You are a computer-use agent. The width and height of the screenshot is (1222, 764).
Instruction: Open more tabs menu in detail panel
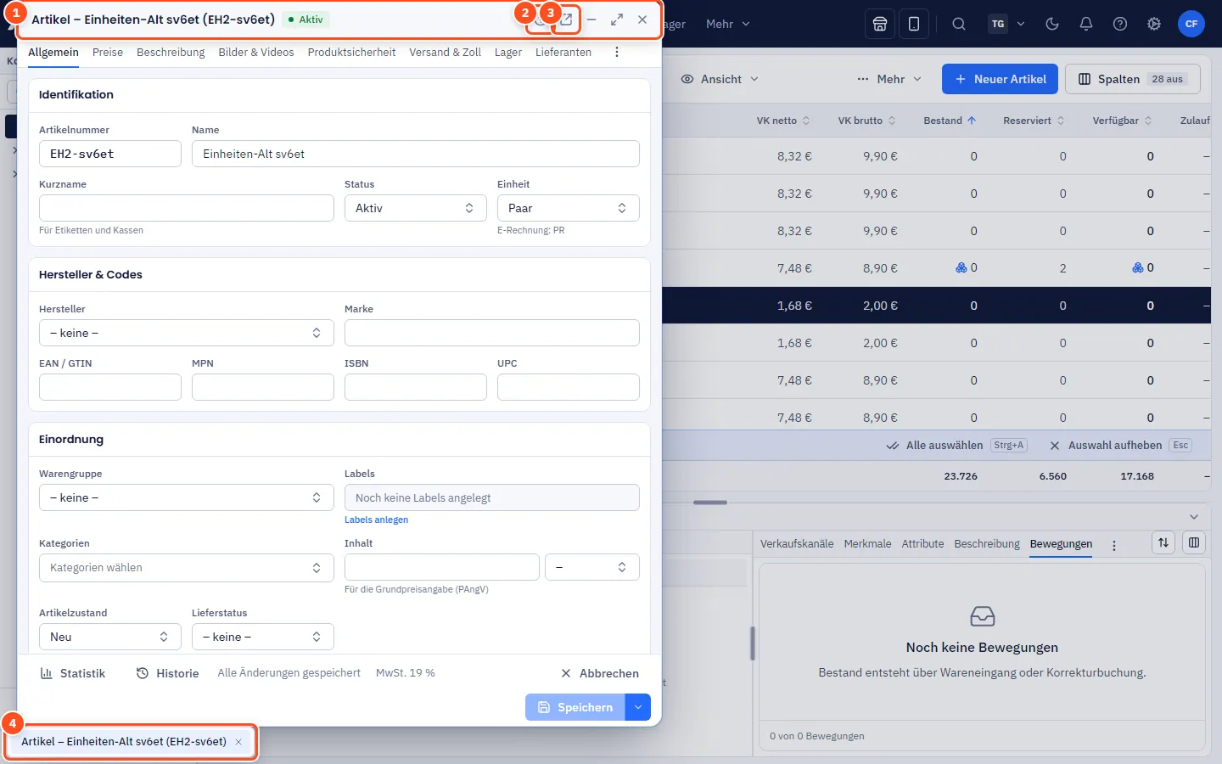pyautogui.click(x=1114, y=545)
